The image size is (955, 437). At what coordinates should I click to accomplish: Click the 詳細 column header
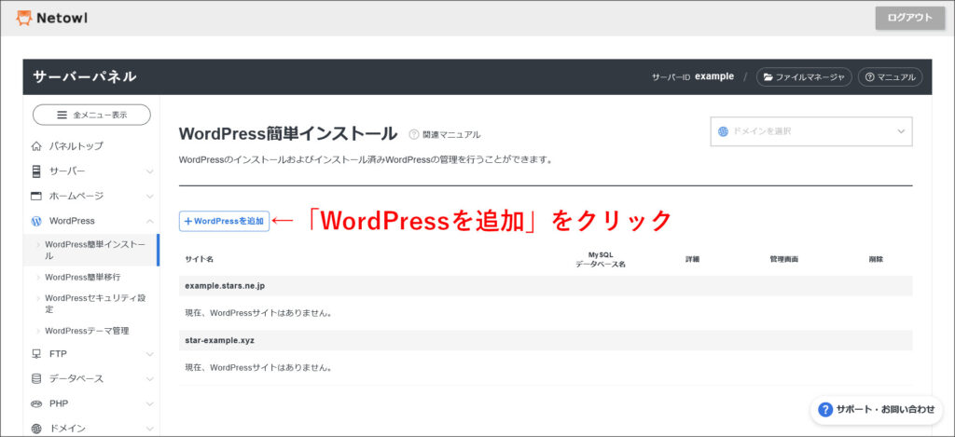point(693,259)
